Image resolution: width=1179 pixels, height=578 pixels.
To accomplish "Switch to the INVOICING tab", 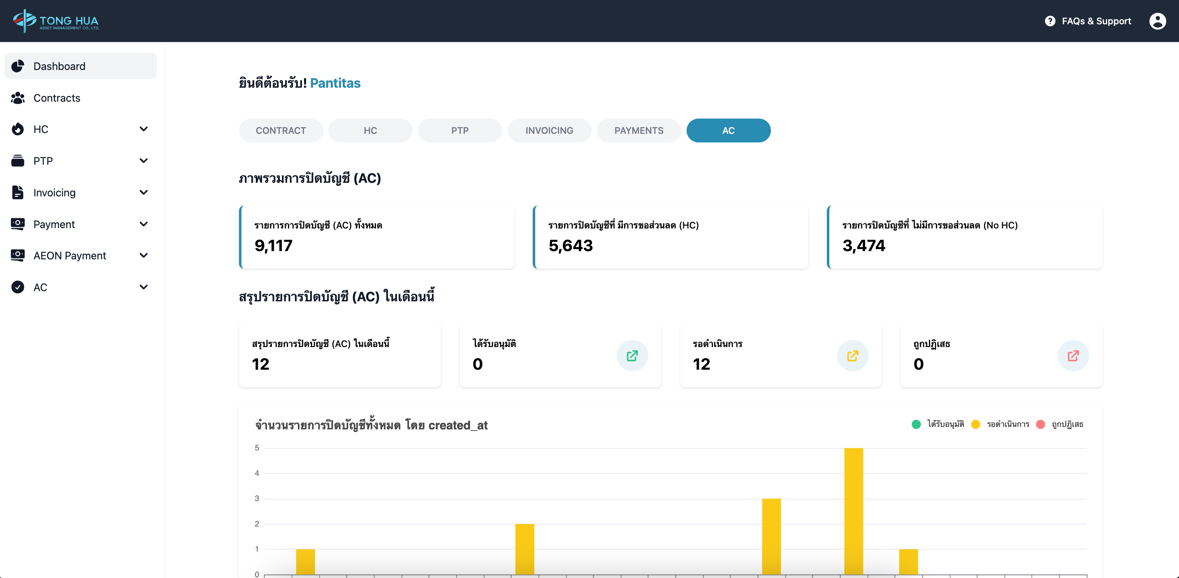I will (549, 131).
